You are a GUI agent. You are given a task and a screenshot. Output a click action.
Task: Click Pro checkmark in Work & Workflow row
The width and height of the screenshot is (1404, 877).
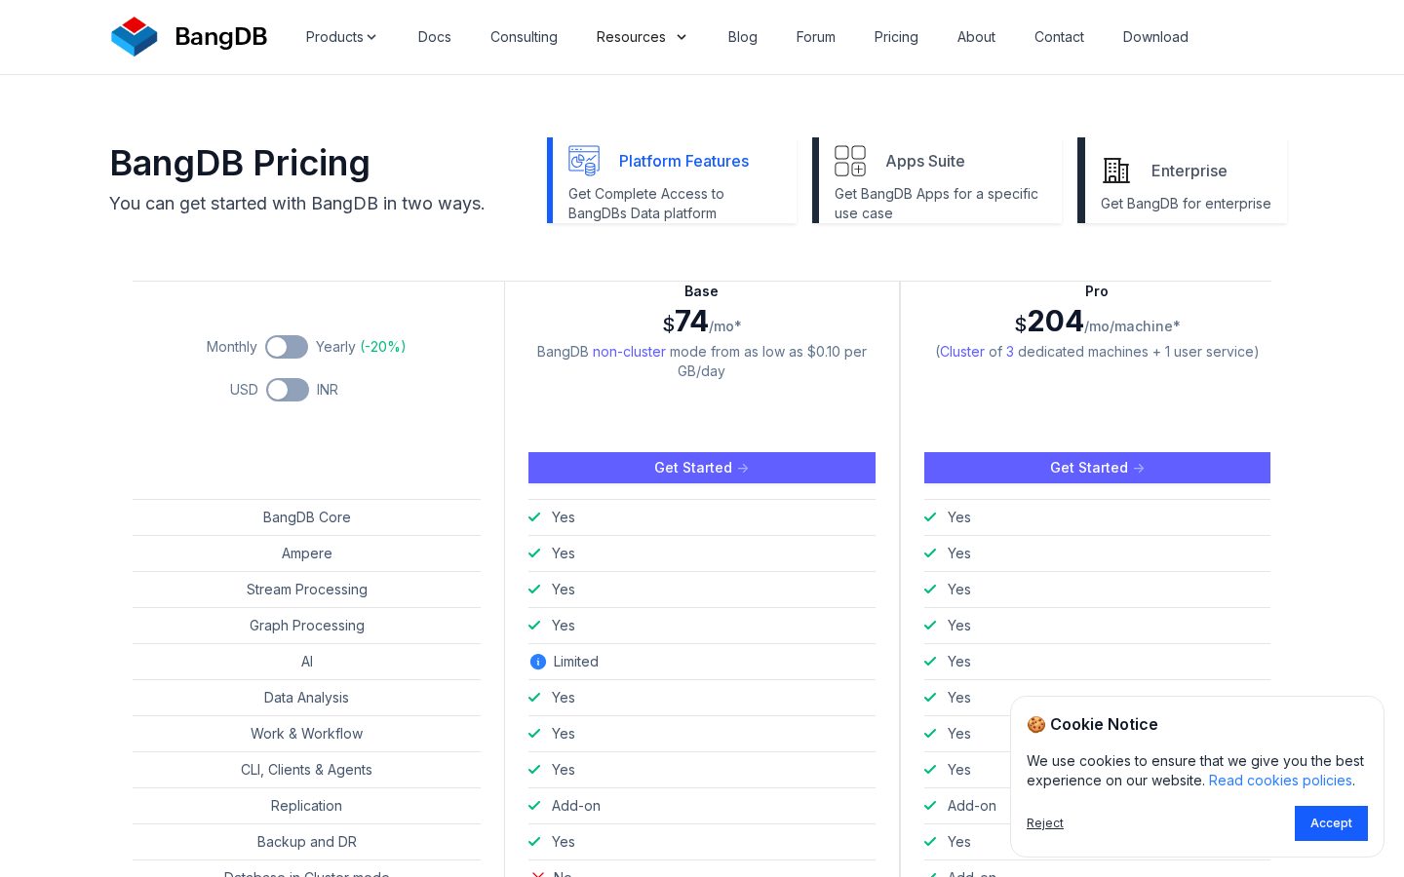pyautogui.click(x=930, y=734)
